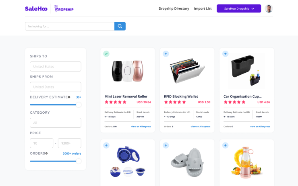
Task: Uncheck the Mini Laser Removal Roller checkmark
Action: [106, 54]
